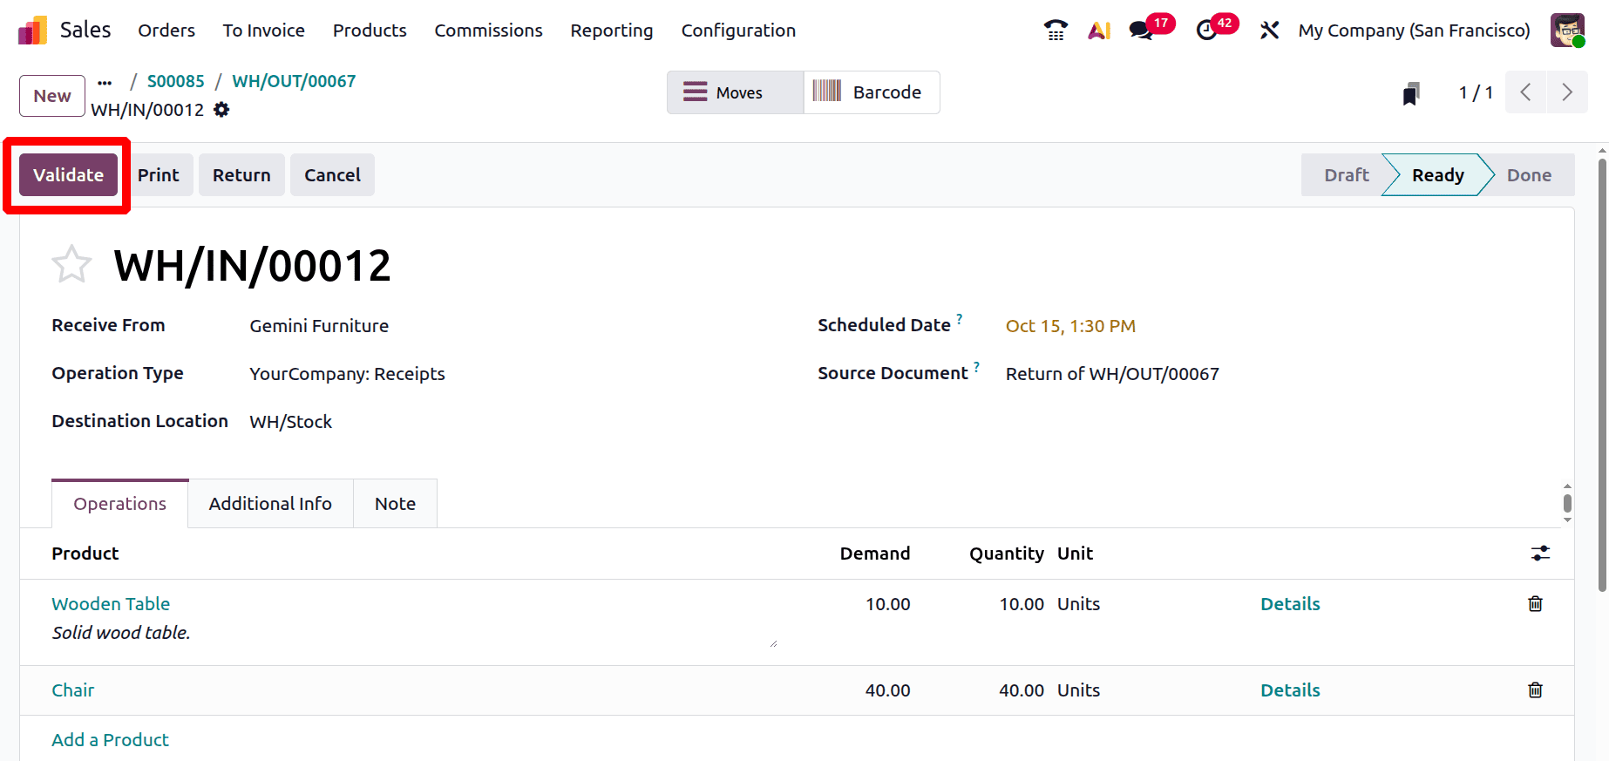Sort by the Demand column header
Viewport: 1609px width, 761px height.
[874, 554]
